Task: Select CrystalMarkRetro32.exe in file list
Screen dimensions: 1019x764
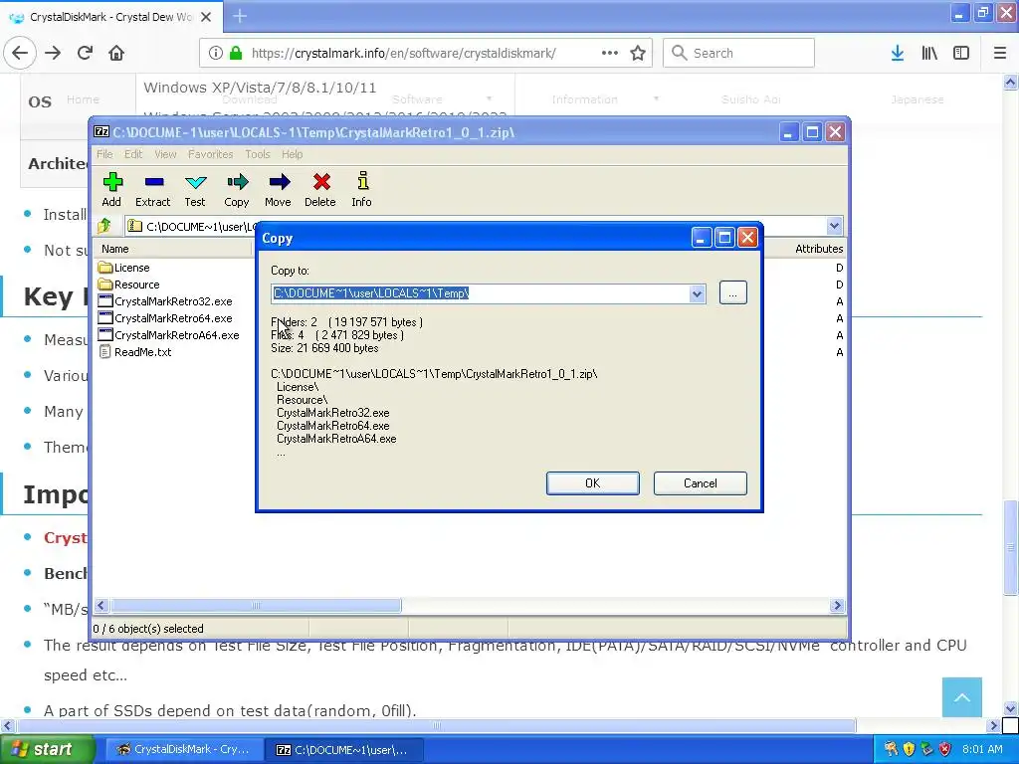Action: (x=165, y=301)
